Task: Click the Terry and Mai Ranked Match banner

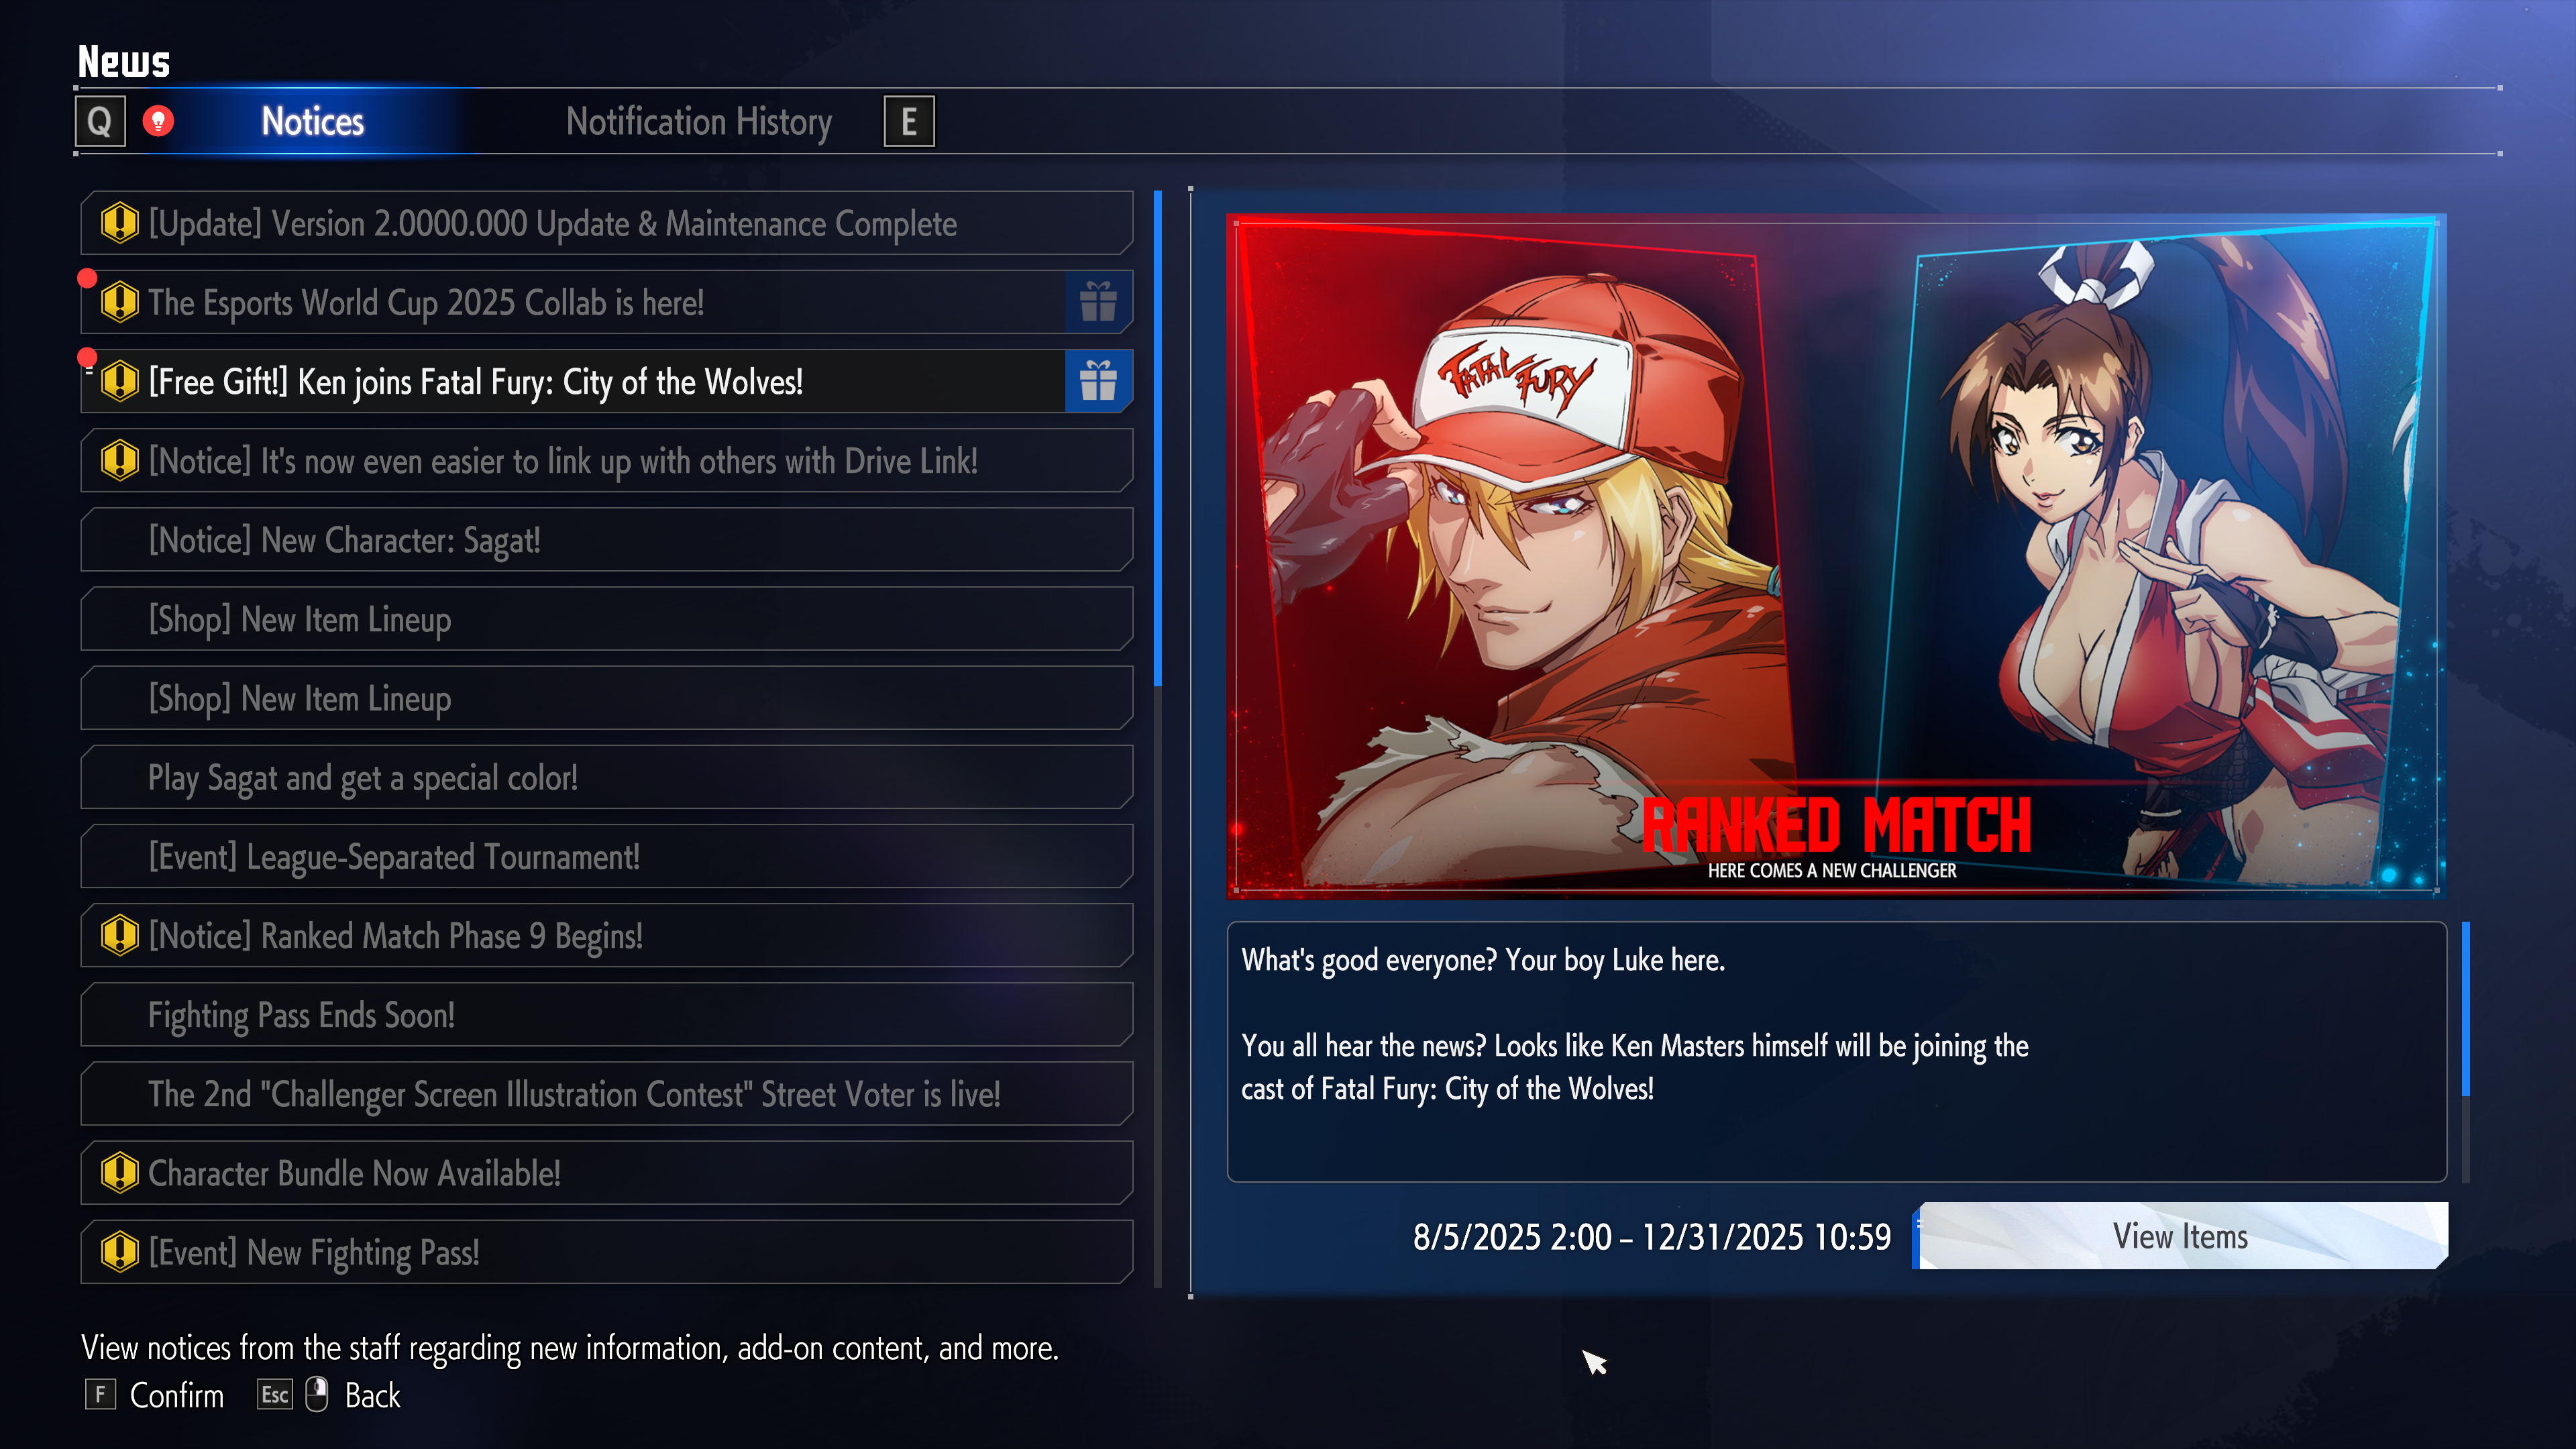Action: (1836, 554)
